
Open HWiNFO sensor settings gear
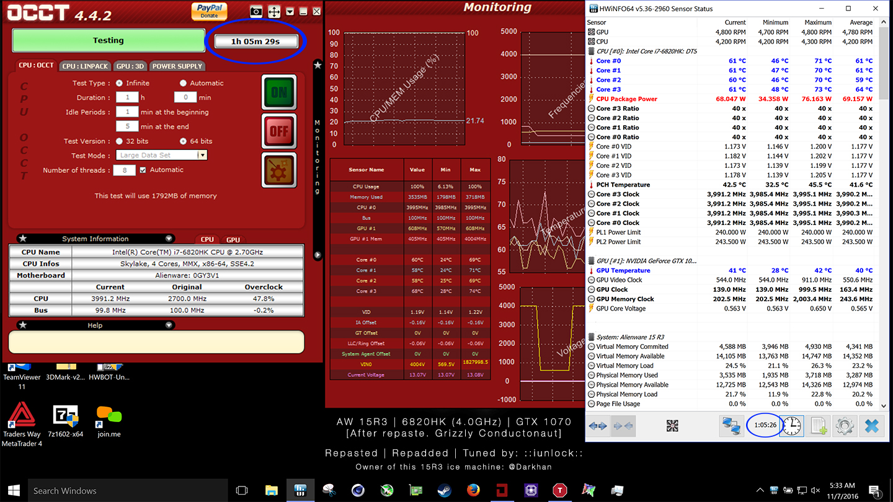(845, 426)
